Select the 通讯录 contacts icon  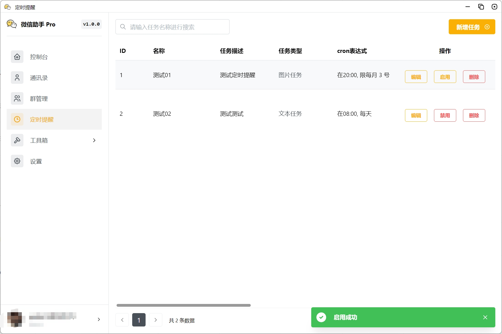(x=17, y=77)
